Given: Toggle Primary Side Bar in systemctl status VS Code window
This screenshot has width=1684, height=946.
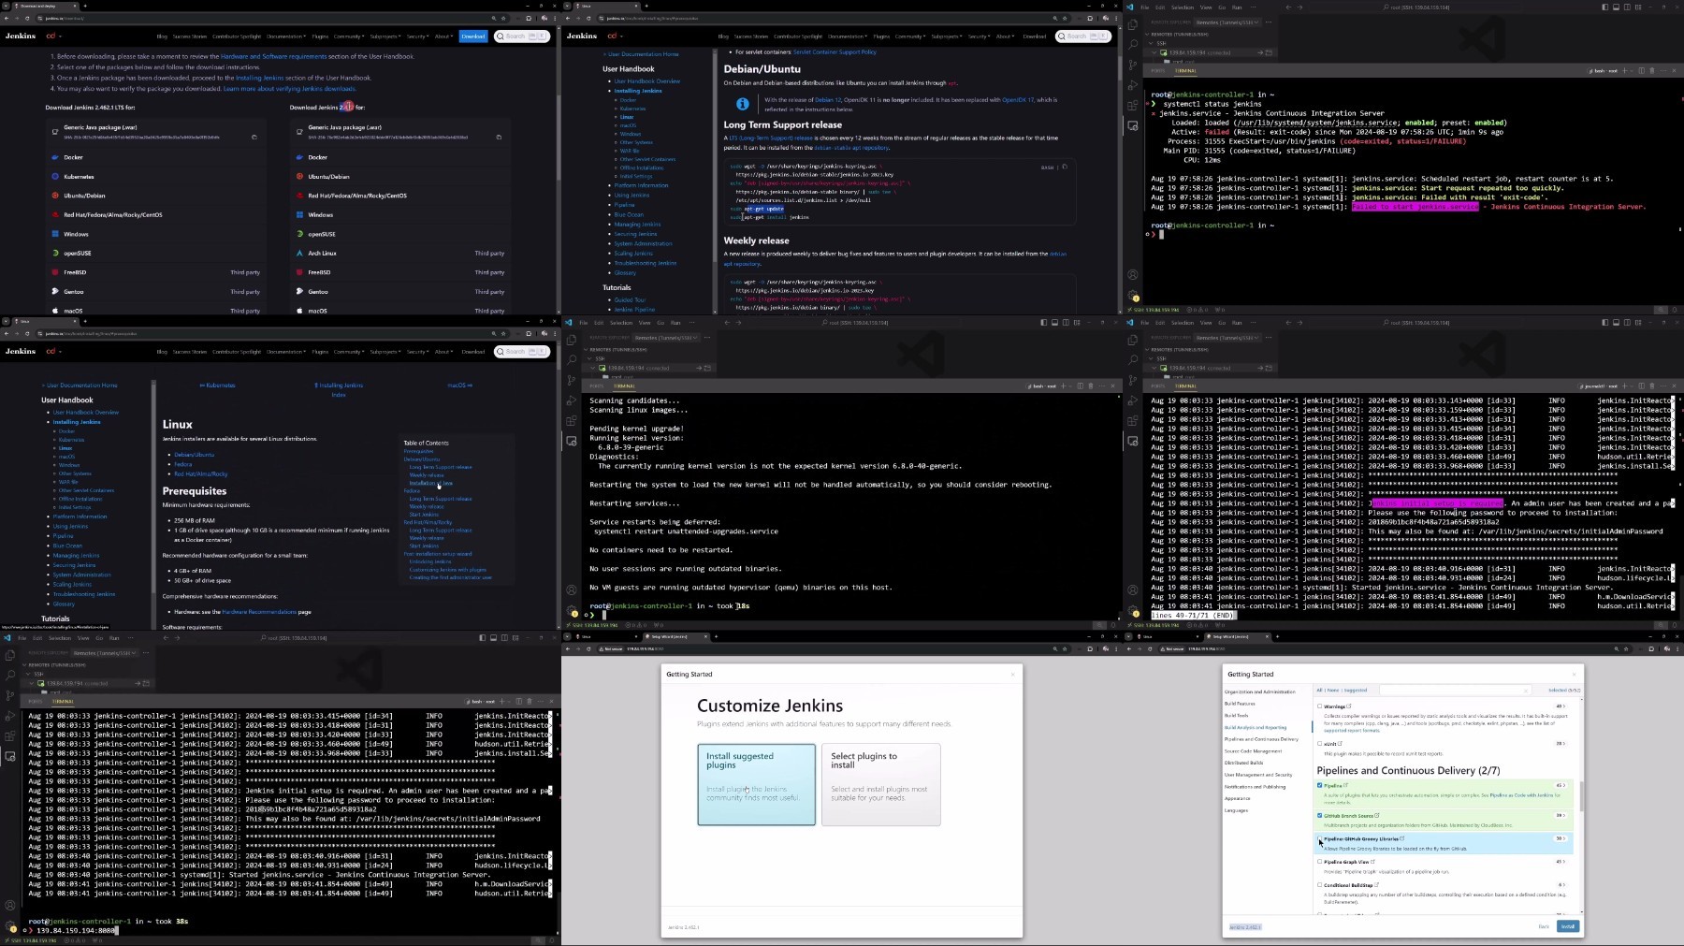Looking at the screenshot, I should pos(1604,7).
